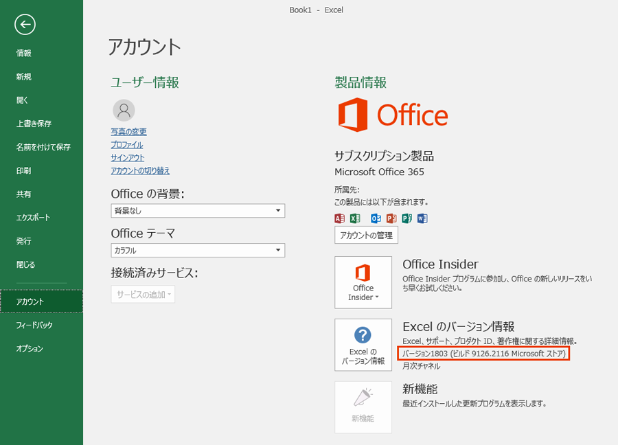Select アカウント in the sidebar
The height and width of the screenshot is (445, 618).
tap(41, 301)
